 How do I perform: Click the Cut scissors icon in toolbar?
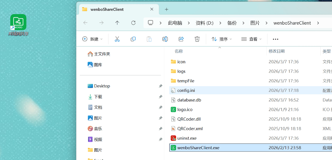117,39
